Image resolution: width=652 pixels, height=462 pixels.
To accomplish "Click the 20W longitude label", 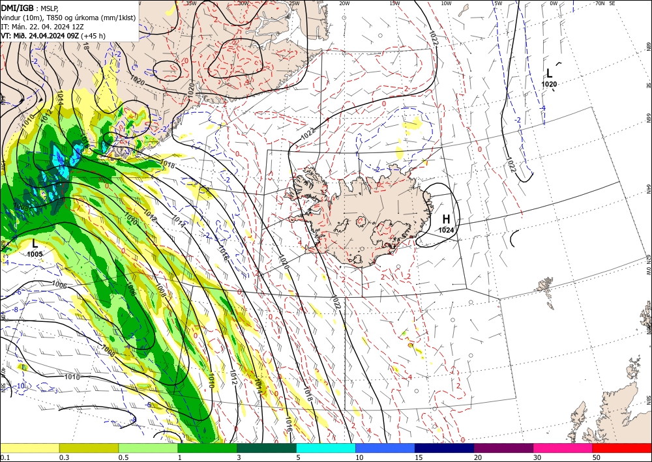I will 344,3.
